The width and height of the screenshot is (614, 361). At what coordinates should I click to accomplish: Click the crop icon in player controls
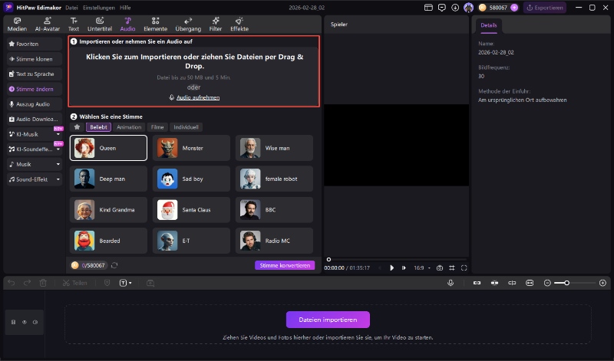click(x=451, y=267)
